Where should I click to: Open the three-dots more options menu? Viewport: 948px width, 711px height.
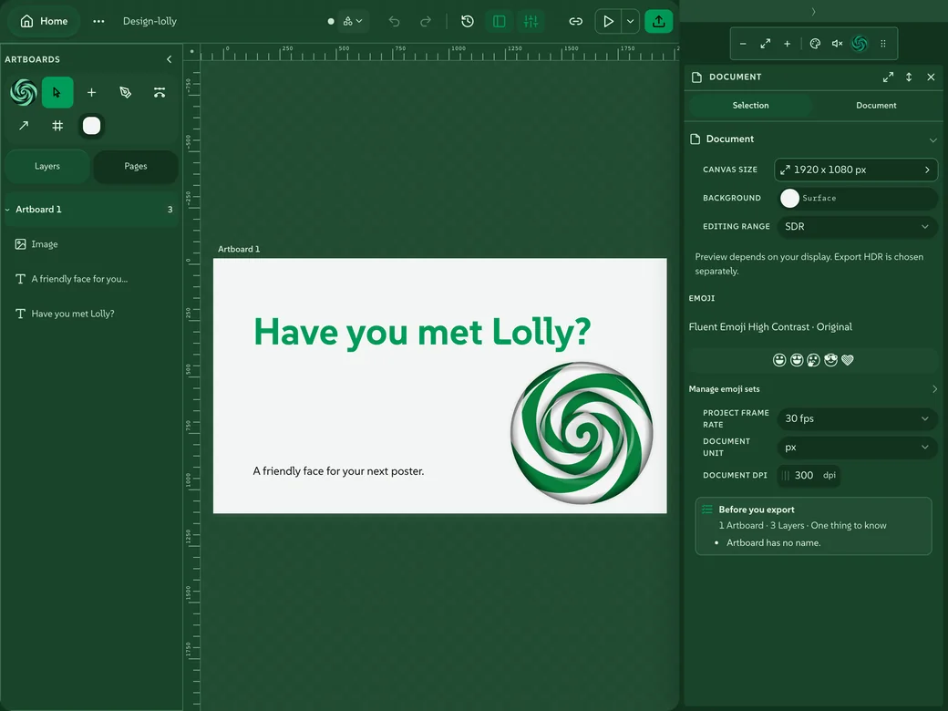coord(98,21)
